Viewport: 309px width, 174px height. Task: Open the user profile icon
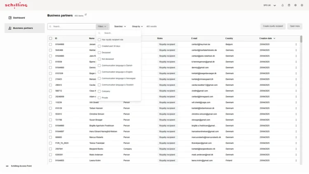pyautogui.click(x=302, y=5)
